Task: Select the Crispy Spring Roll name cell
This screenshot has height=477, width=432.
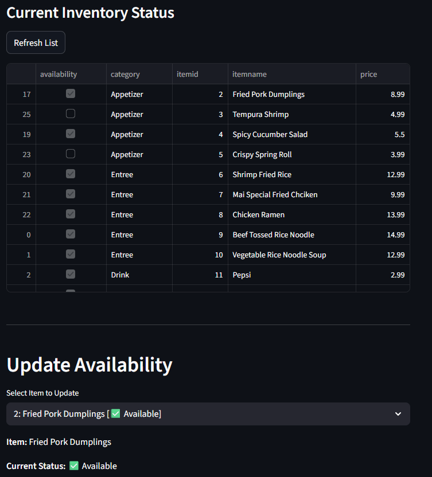Action: 292,155
